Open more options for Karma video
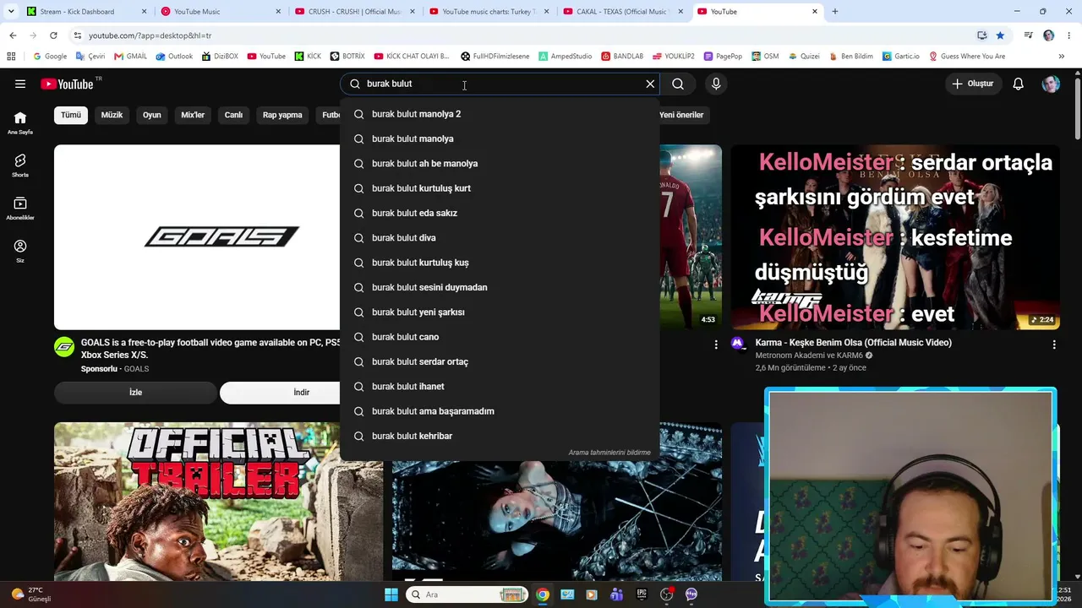The height and width of the screenshot is (608, 1082). [1054, 345]
